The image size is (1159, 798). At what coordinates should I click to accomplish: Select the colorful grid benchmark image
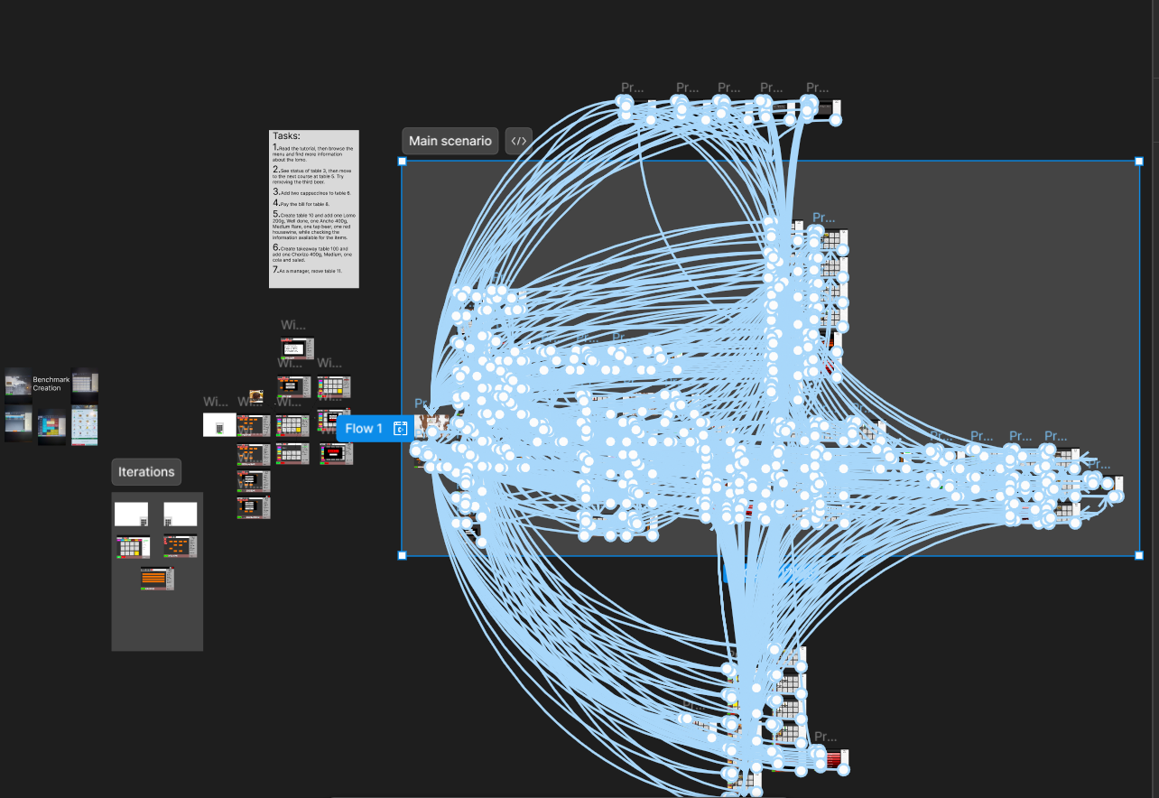(51, 426)
